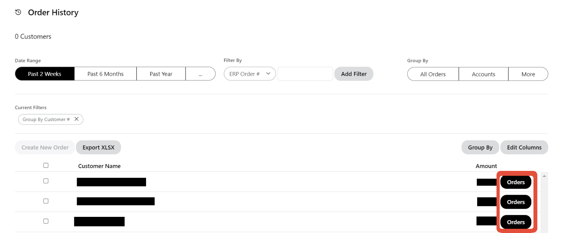Expand the ERP Order # dropdown chevron
Viewport: 569px width, 233px height.
tap(268, 74)
